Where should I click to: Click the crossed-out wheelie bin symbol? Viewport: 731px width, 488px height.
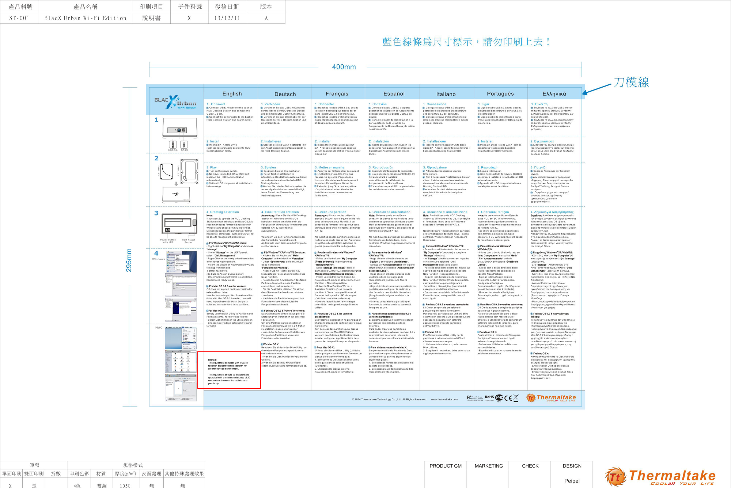tap(516, 398)
